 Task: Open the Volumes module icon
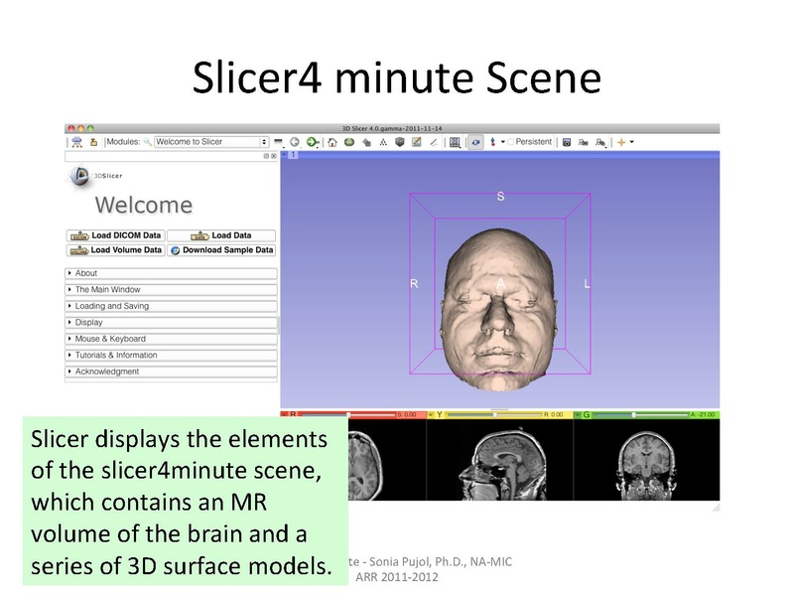[366, 142]
